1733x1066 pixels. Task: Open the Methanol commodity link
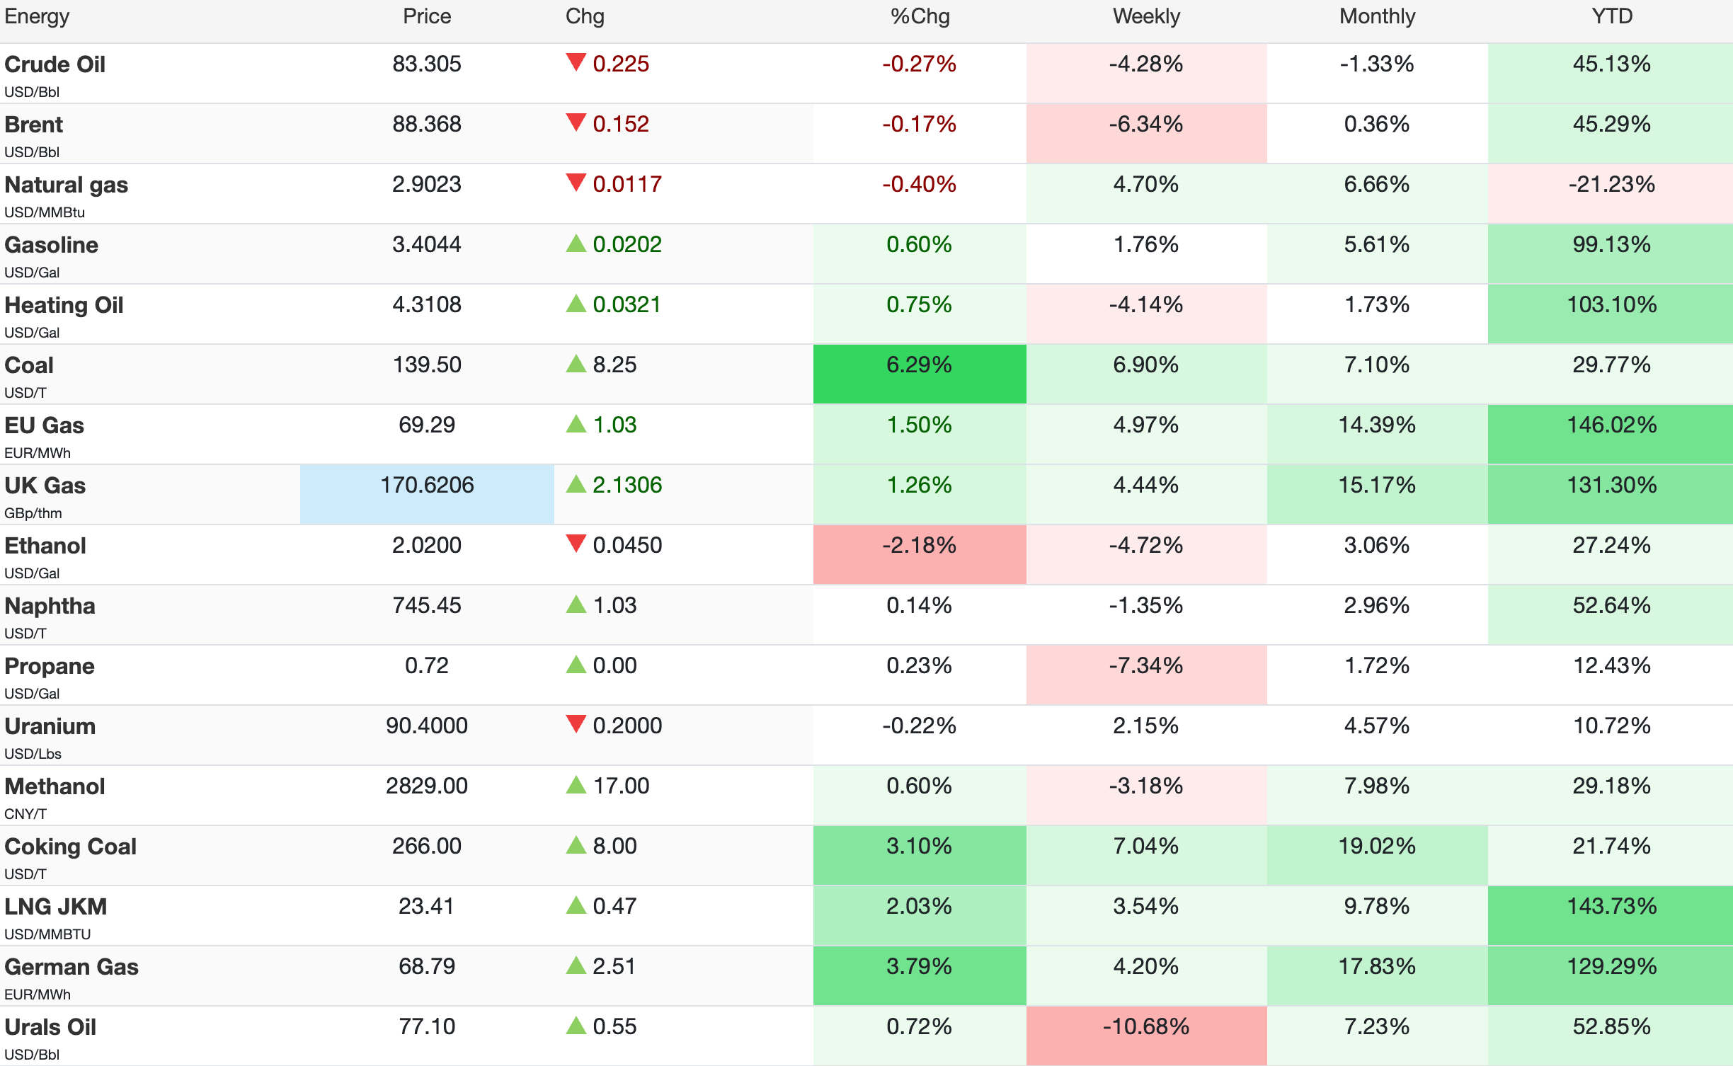55,786
